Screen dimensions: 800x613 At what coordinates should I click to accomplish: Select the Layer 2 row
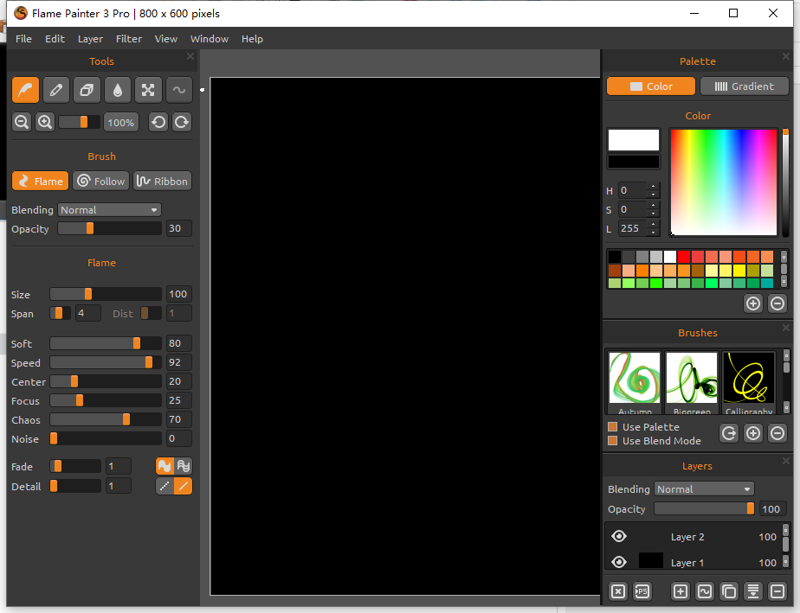pyautogui.click(x=694, y=536)
